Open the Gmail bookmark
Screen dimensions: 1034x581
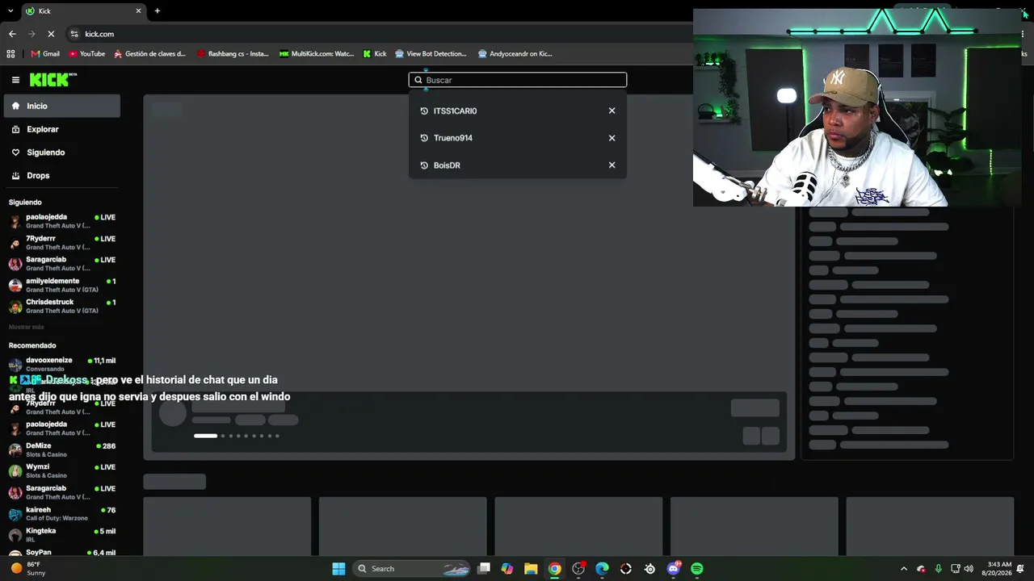click(x=45, y=54)
